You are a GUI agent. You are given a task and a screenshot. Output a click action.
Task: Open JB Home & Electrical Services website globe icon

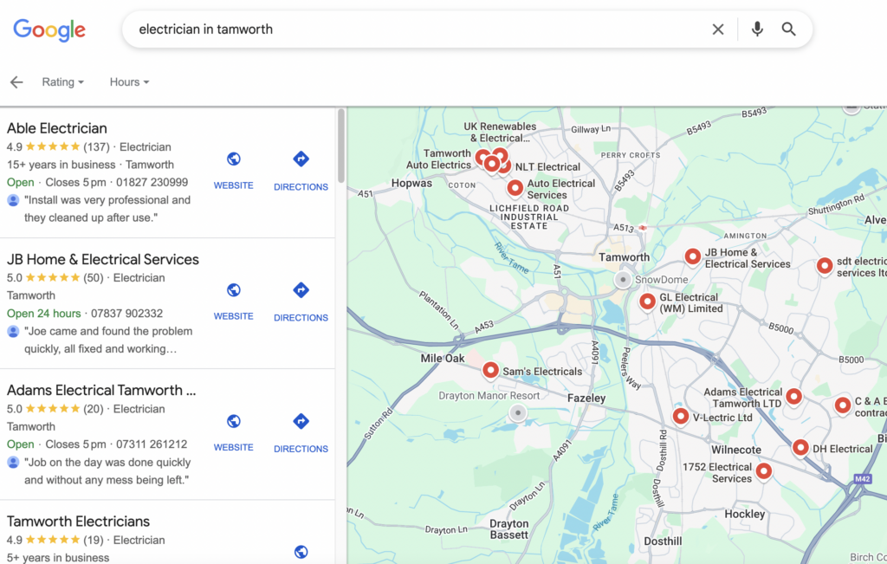pyautogui.click(x=234, y=290)
